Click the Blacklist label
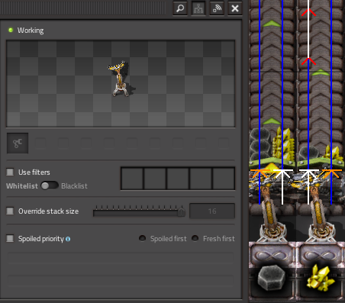345x303 pixels. (x=74, y=186)
